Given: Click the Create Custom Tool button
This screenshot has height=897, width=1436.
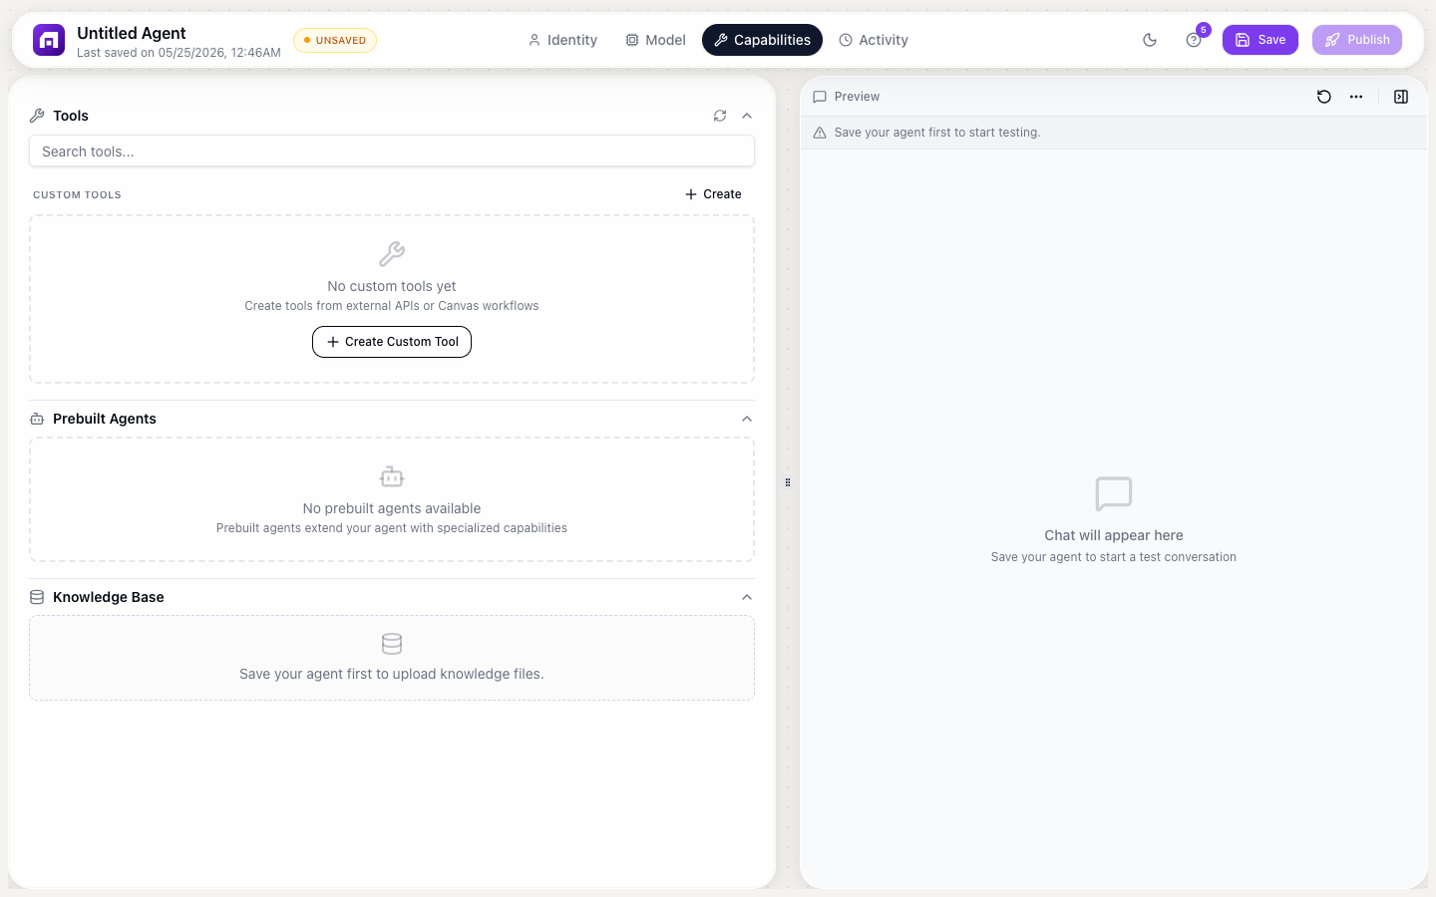Looking at the screenshot, I should click(392, 342).
